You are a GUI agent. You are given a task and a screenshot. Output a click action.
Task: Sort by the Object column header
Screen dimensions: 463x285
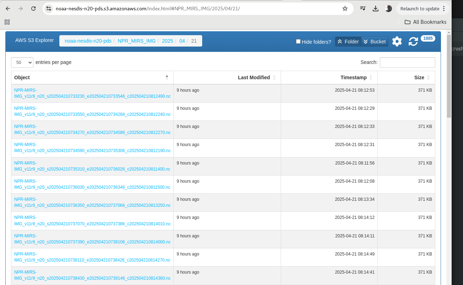(x=92, y=77)
